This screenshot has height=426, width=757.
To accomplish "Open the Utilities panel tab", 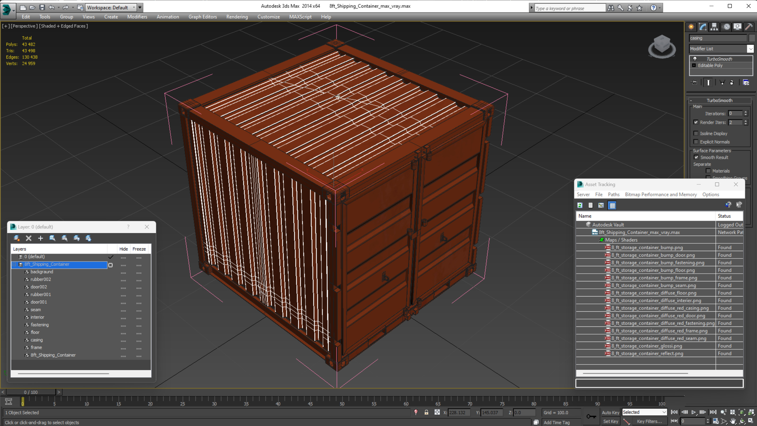I will coord(749,27).
